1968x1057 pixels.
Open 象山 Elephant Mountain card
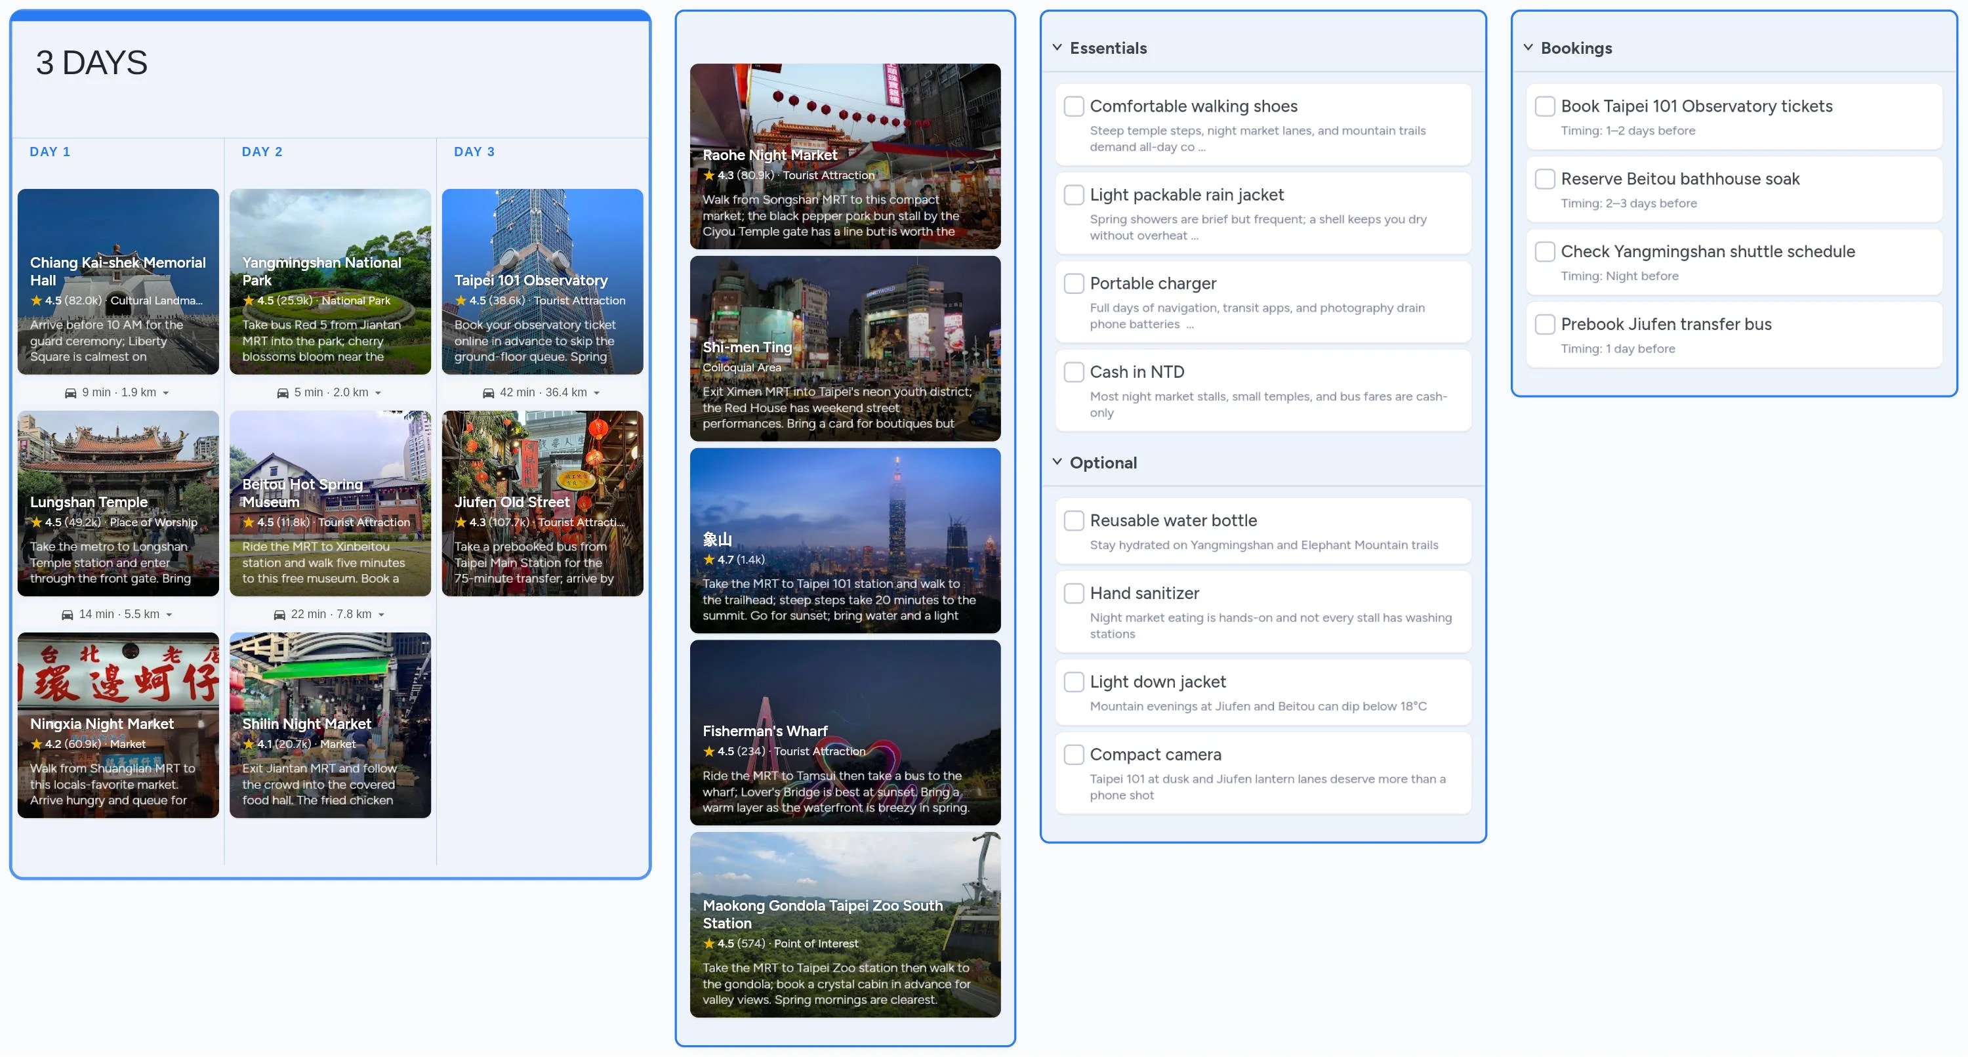[845, 541]
